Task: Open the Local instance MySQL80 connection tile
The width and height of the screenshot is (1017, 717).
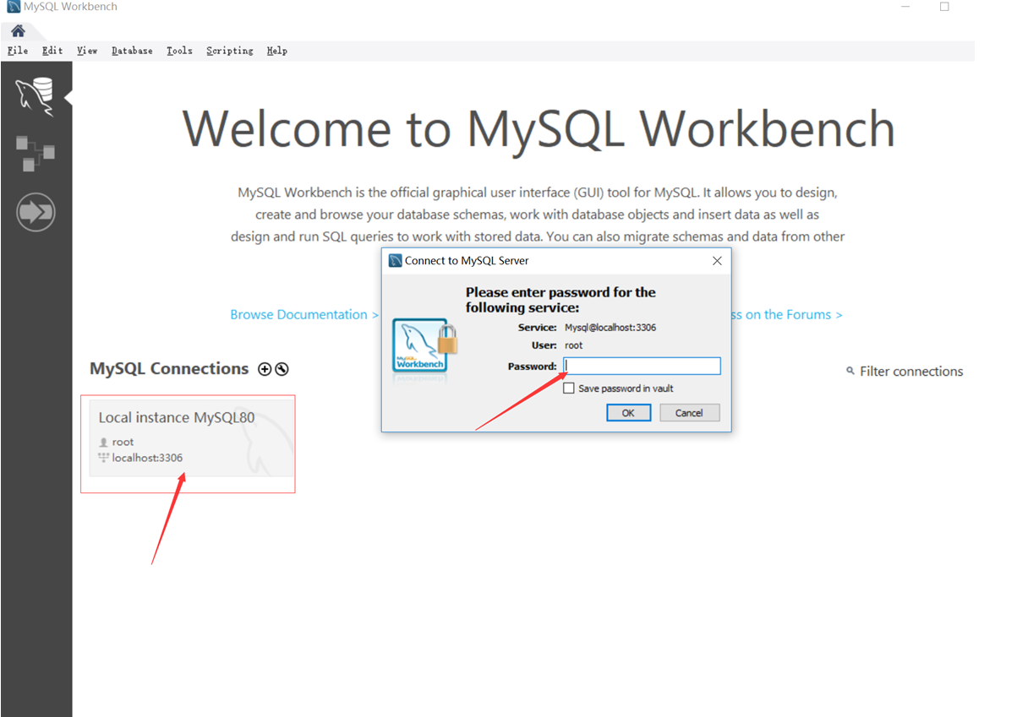Action: point(192,437)
